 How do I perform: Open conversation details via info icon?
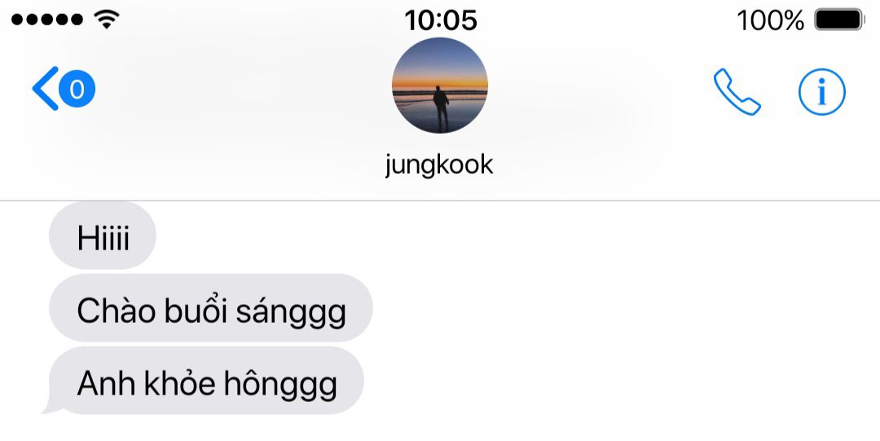tap(821, 91)
